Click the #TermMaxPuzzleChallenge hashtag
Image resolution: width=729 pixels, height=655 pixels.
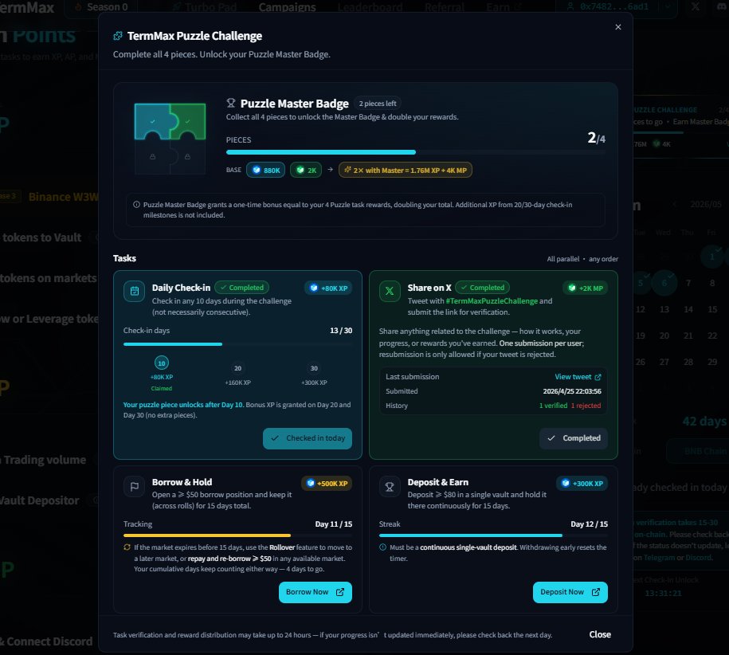tap(492, 300)
